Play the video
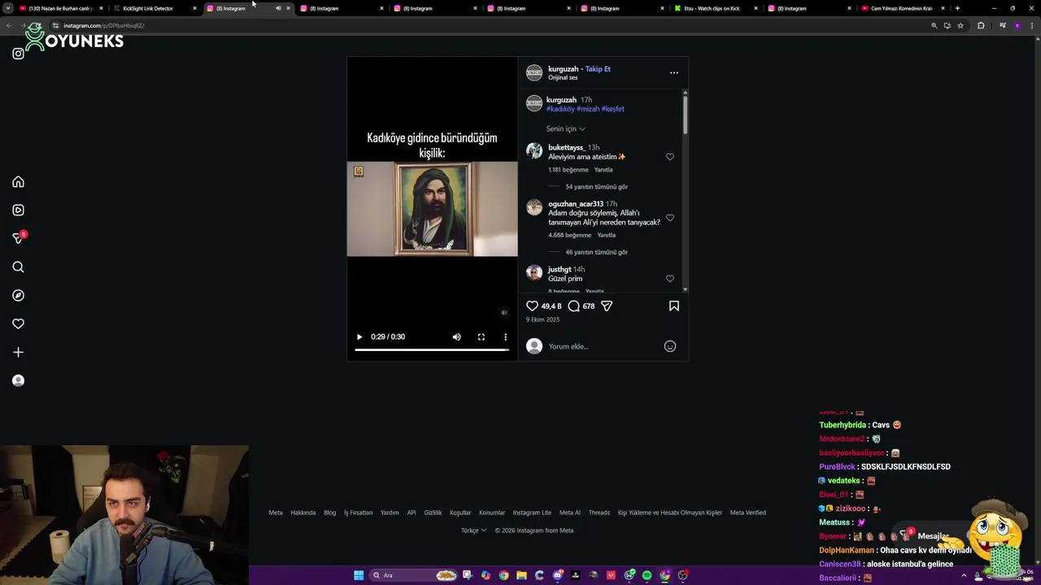1041x585 pixels. pyautogui.click(x=359, y=336)
